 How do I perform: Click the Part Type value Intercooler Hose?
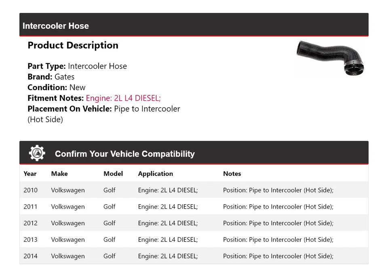coord(98,66)
